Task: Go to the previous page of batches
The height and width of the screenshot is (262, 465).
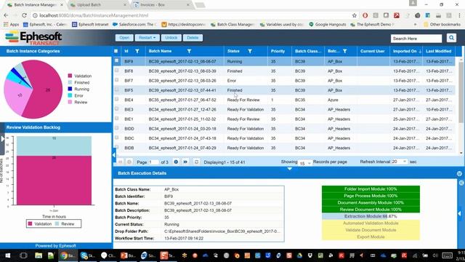Action: [x=129, y=162]
